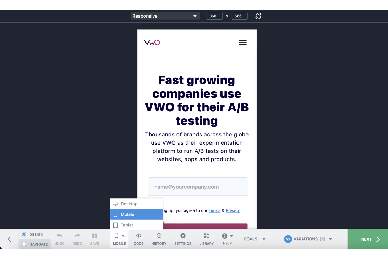Image resolution: width=388 pixels, height=259 pixels.
Task: Click the rotate viewport icon
Action: [x=258, y=16]
